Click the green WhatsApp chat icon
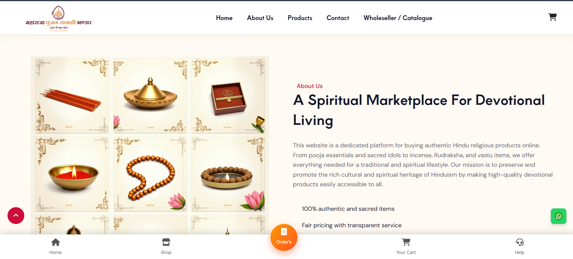This screenshot has height=259, width=573. pos(558,216)
